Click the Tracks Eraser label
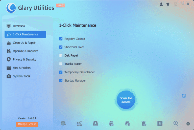 coord(73,64)
